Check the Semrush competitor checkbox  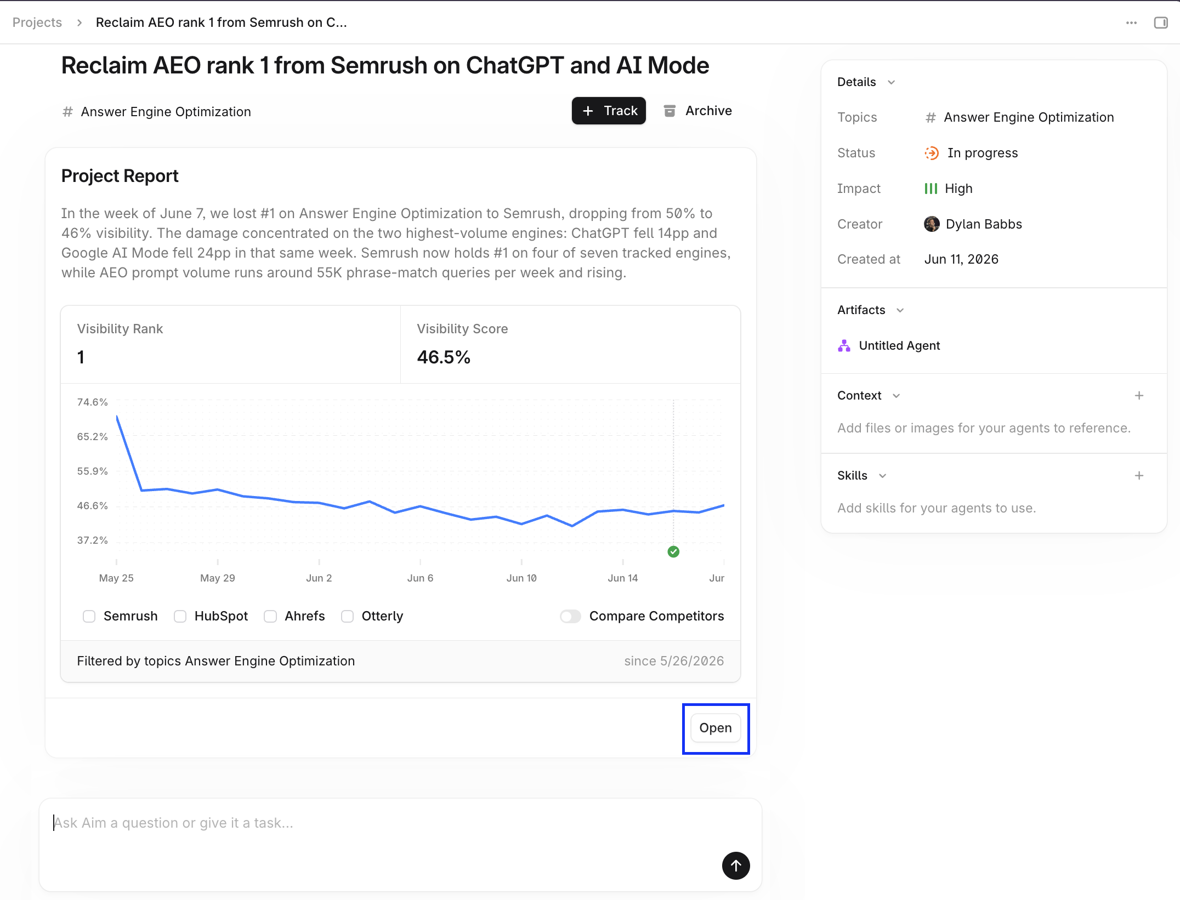(89, 616)
